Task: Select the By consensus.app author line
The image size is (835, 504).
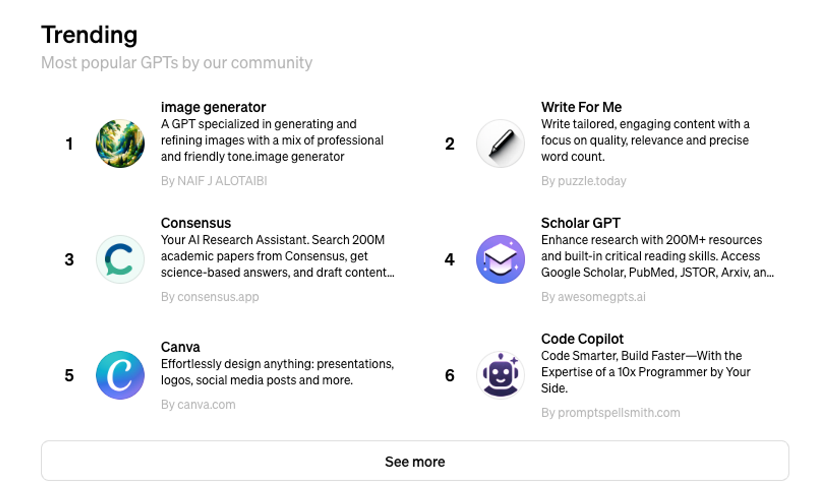Action: tap(210, 297)
